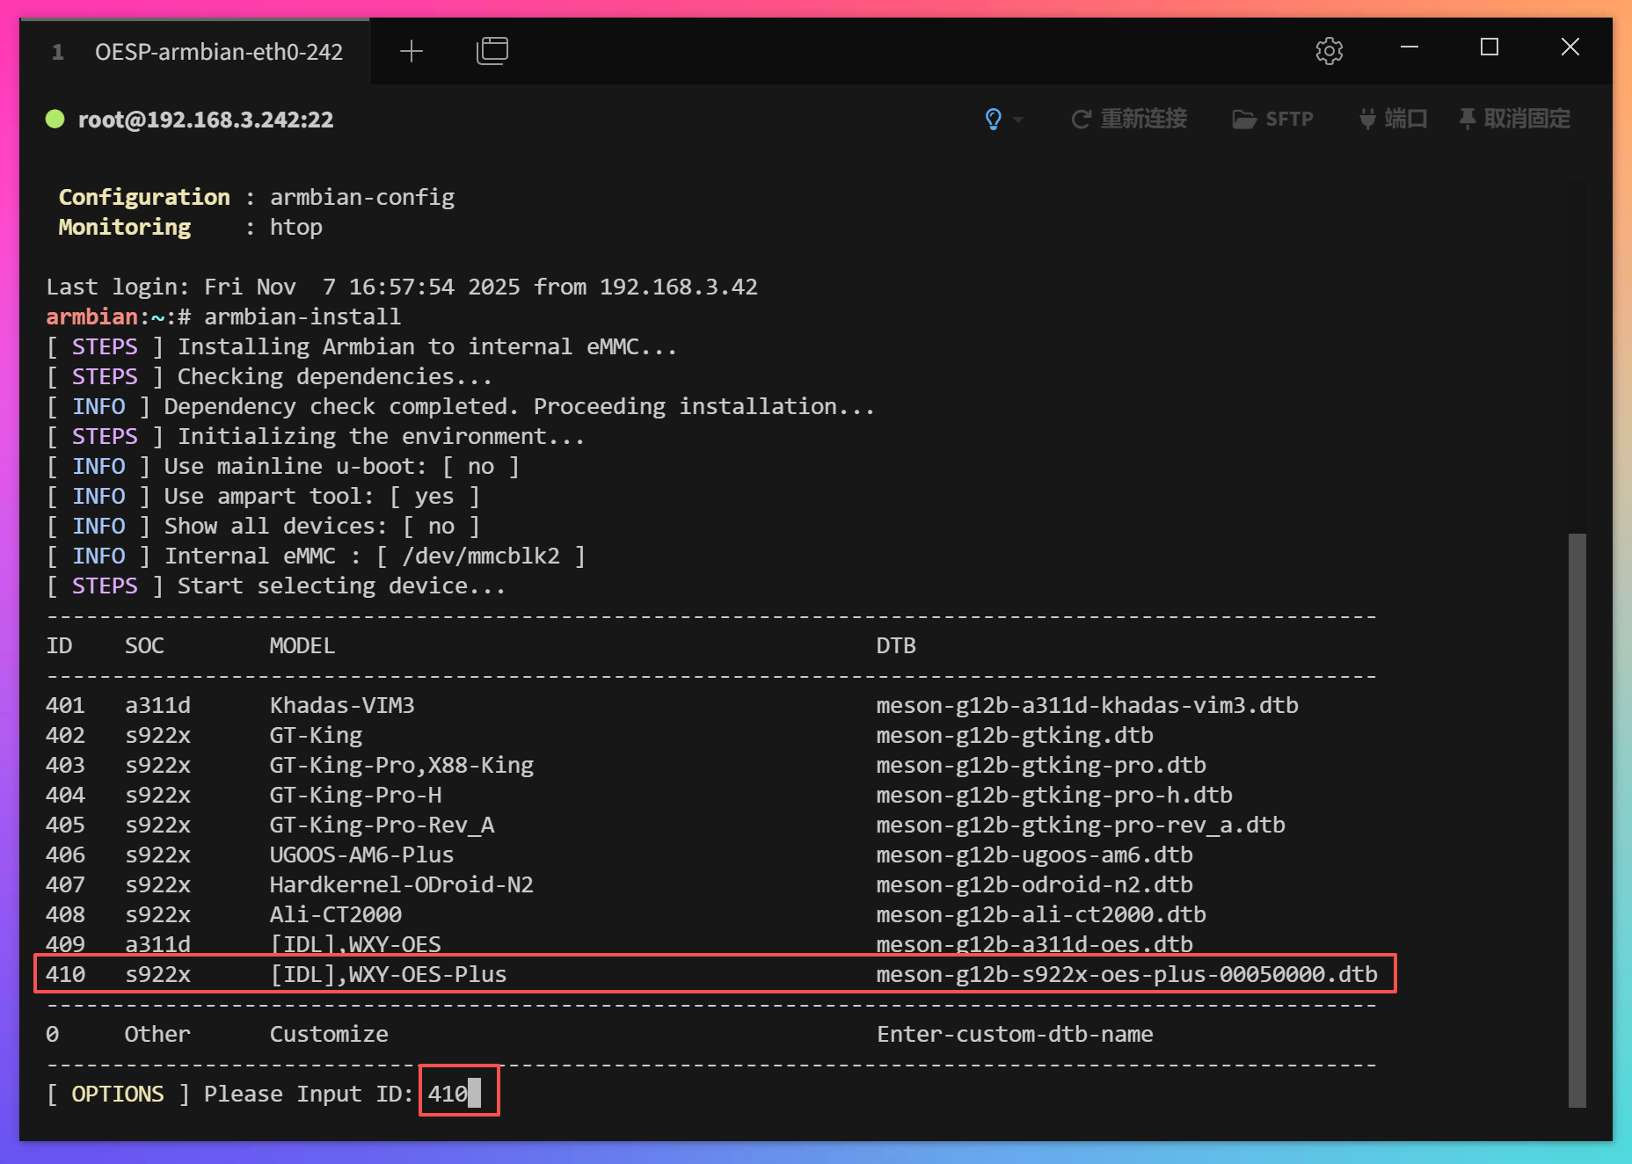1632x1164 pixels.
Task: Open the settings gear
Action: pos(1329,51)
